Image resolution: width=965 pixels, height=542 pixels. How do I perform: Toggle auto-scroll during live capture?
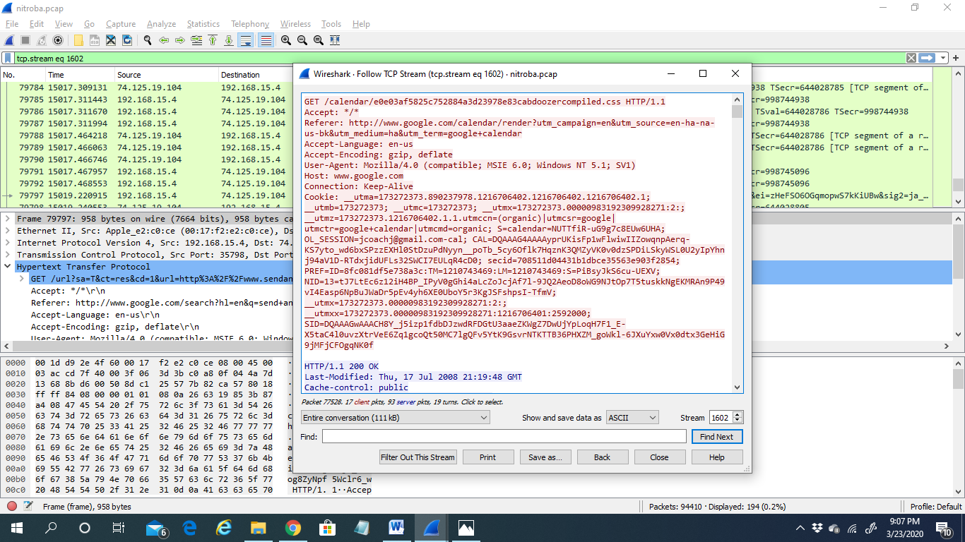[x=245, y=40]
